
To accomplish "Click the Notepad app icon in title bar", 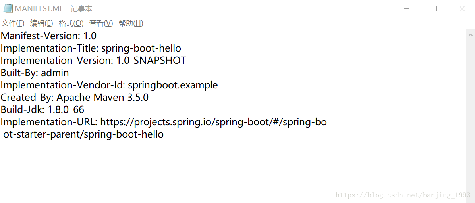I will point(8,9).
